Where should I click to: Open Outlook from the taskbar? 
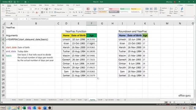pos(34,108)
